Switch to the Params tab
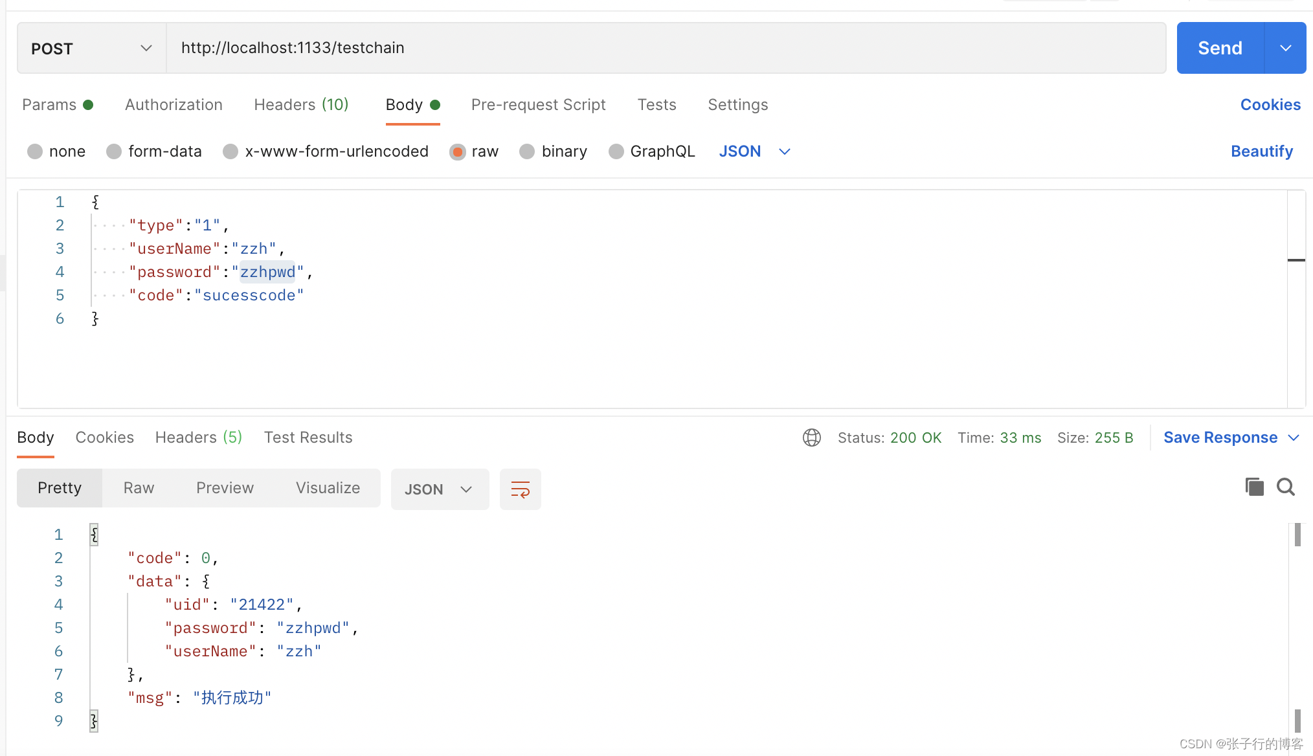Viewport: 1313px width, 756px height. (x=49, y=104)
